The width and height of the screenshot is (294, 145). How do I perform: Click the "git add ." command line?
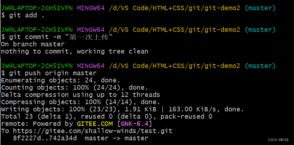pyautogui.click(x=23, y=15)
